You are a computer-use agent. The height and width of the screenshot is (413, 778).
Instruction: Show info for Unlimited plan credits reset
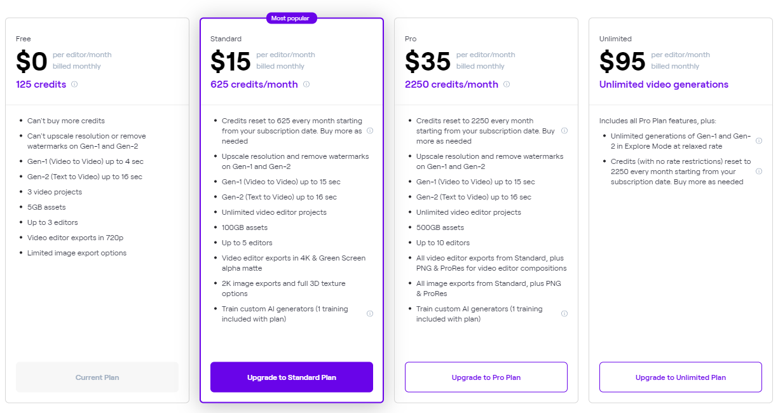pos(759,172)
